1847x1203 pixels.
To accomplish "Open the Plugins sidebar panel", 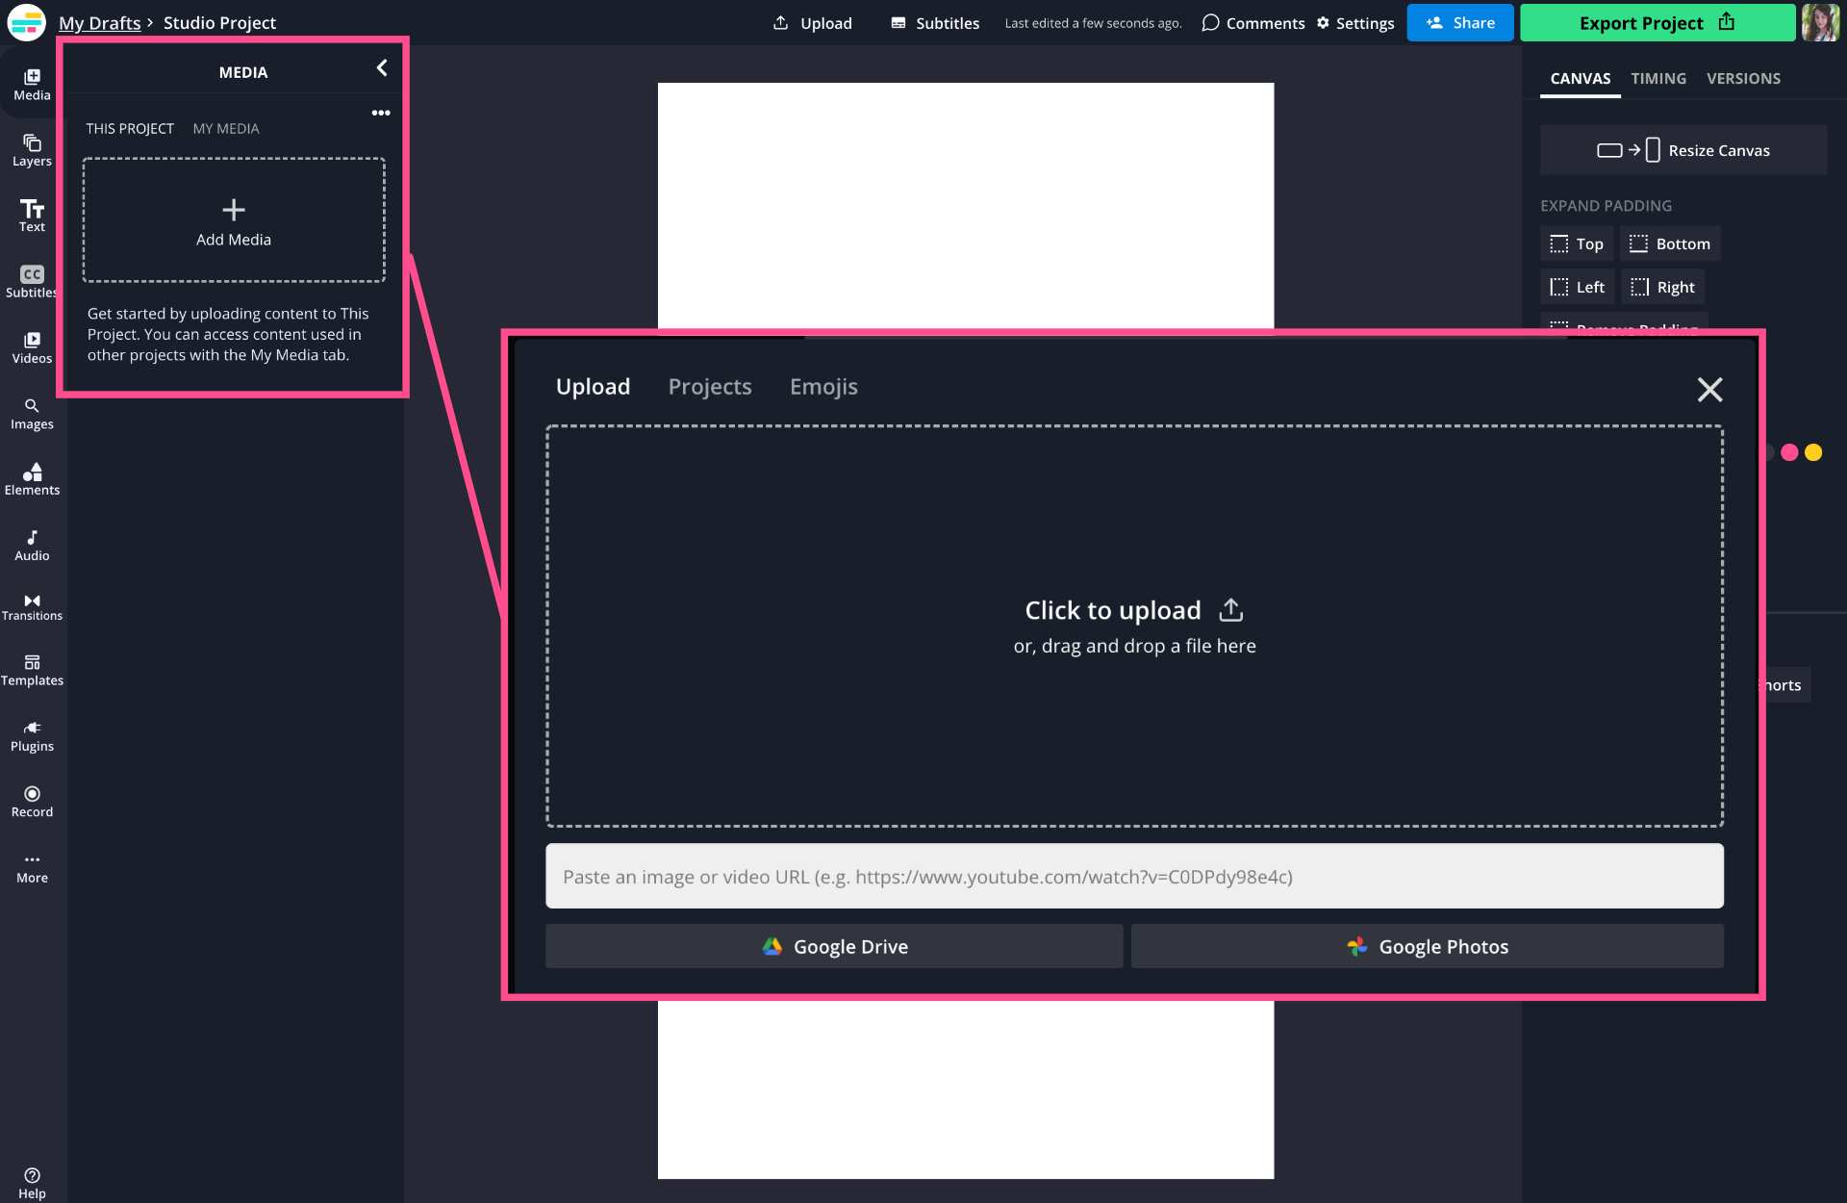I will (x=32, y=736).
